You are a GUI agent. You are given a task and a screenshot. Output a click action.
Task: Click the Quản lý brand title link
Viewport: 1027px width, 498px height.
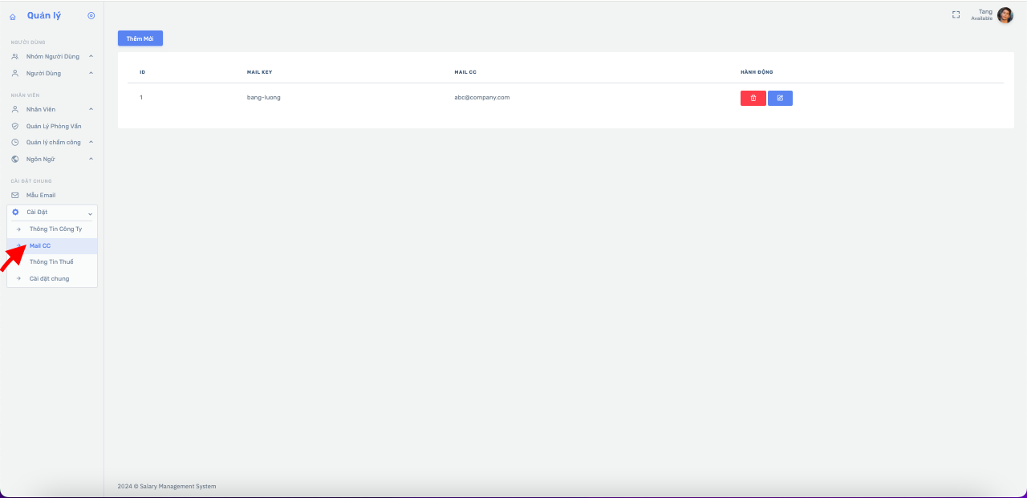(44, 15)
